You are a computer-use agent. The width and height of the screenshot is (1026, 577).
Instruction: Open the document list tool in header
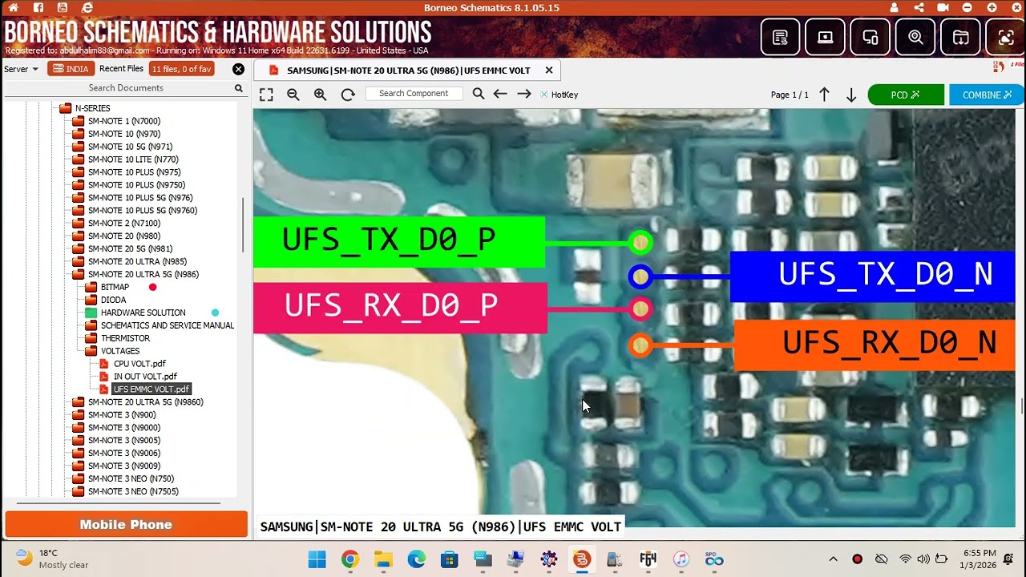click(780, 37)
